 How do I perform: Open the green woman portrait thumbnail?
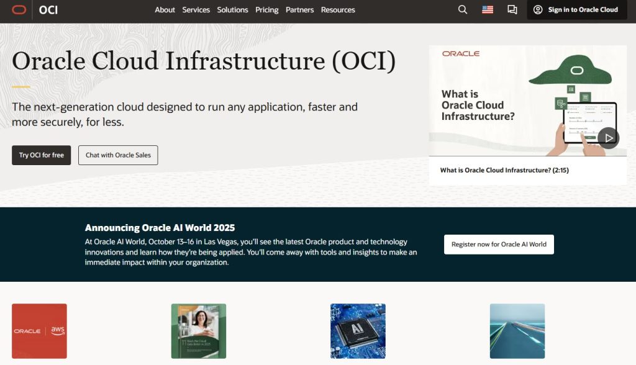pos(199,331)
